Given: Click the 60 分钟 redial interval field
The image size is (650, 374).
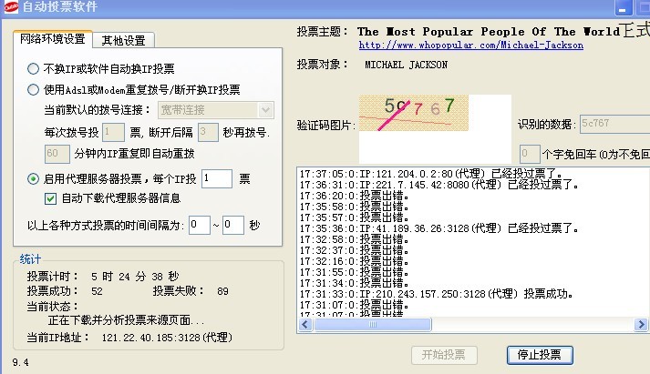Looking at the screenshot, I should click(x=57, y=153).
